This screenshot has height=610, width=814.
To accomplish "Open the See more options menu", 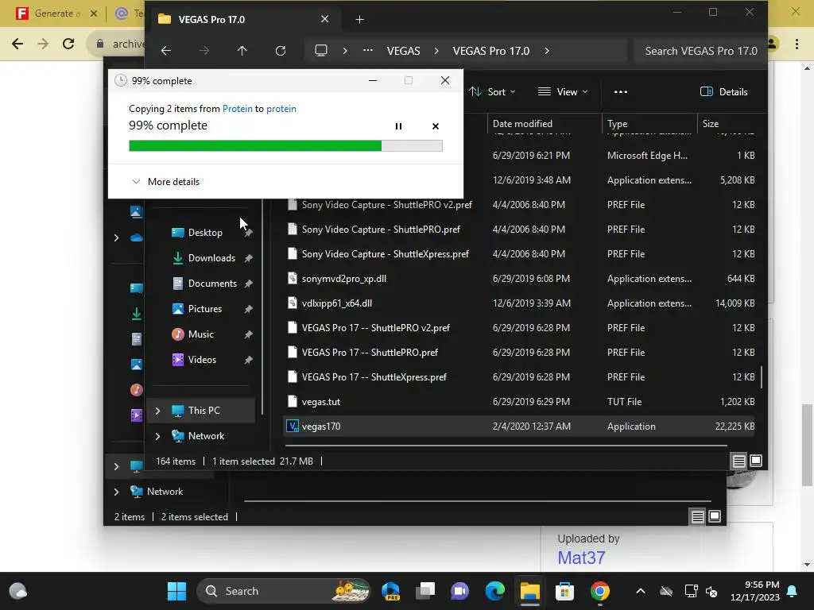I will click(620, 92).
